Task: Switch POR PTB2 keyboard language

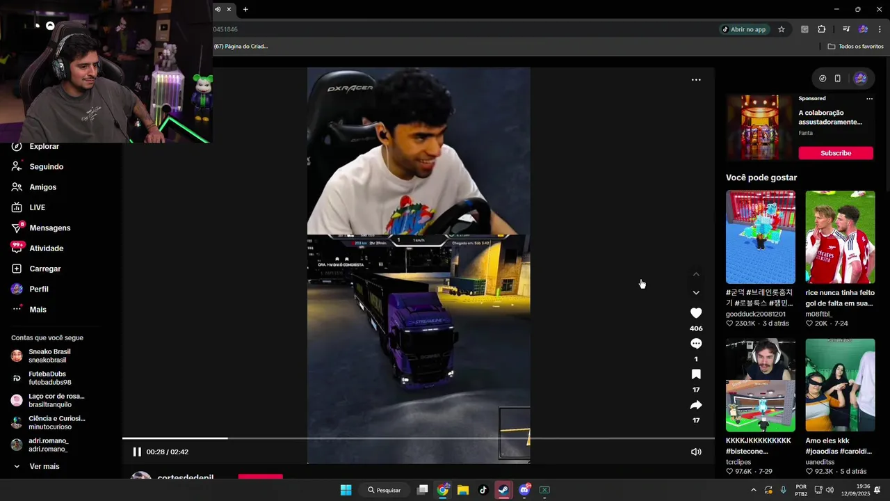Action: (x=801, y=490)
